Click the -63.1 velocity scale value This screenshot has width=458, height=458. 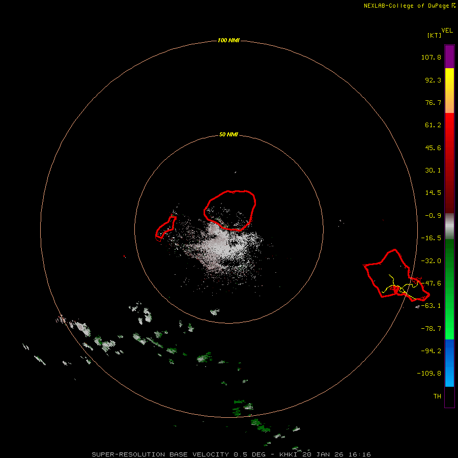click(x=431, y=306)
